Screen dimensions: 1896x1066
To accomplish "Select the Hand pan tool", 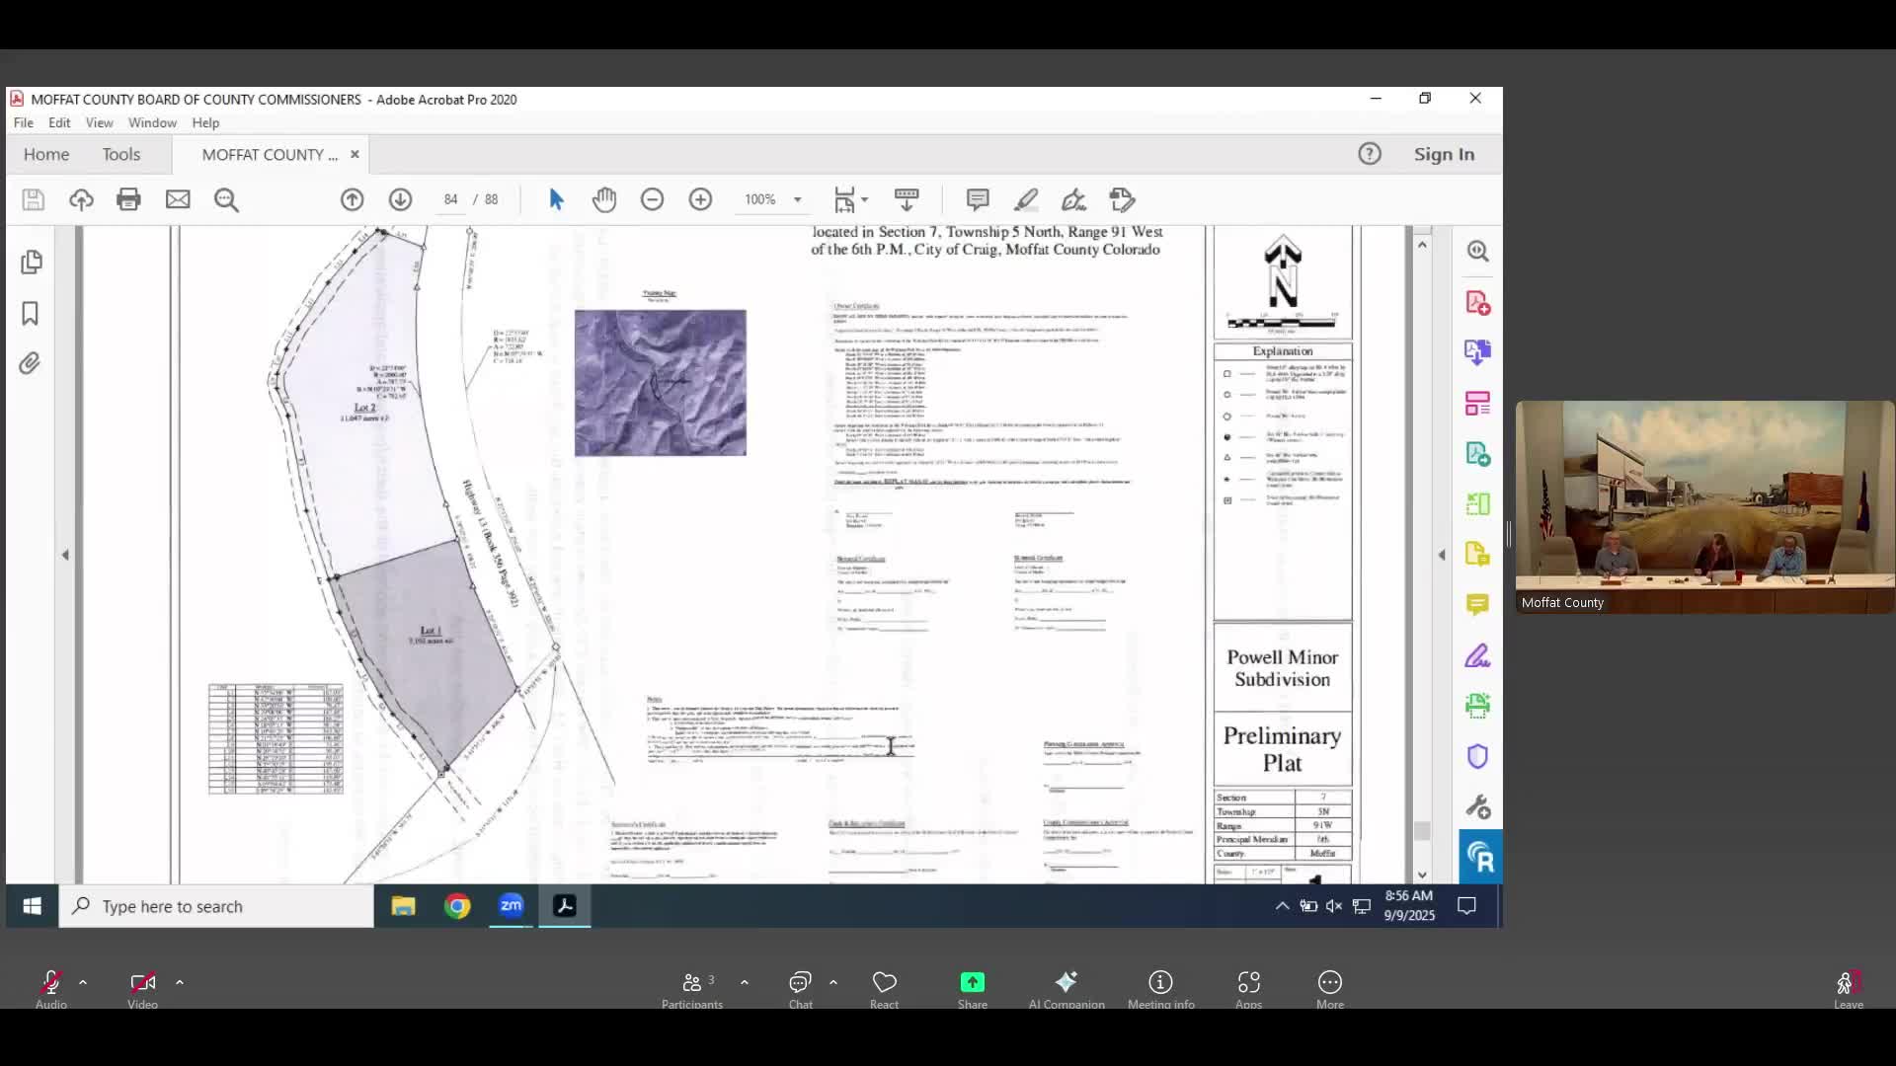I will coord(604,199).
